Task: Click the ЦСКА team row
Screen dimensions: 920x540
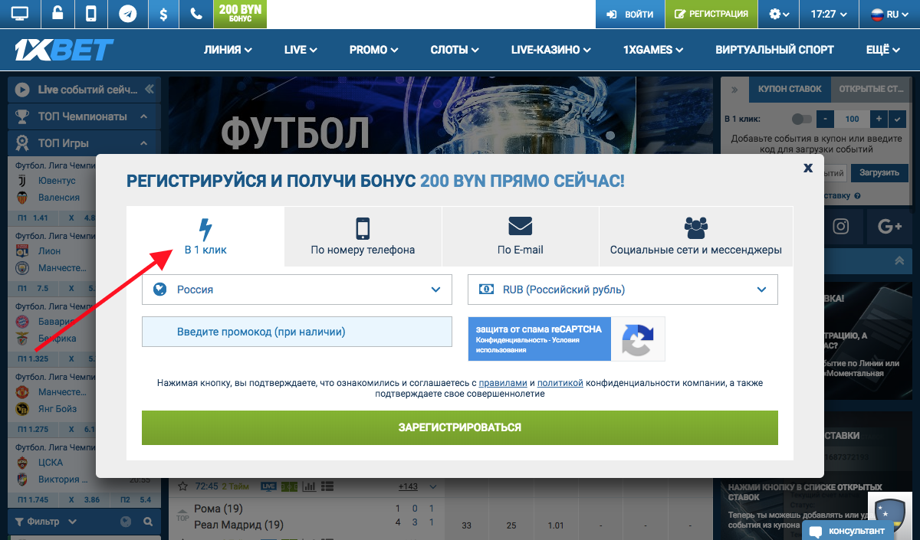Action: [50, 463]
